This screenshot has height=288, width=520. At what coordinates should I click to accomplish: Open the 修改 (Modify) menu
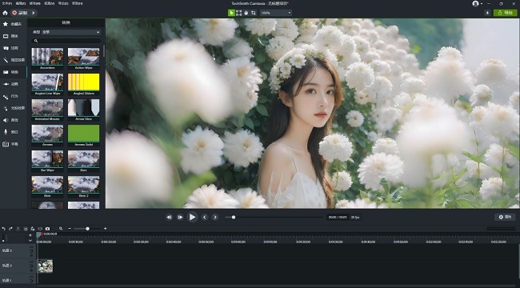35,3
